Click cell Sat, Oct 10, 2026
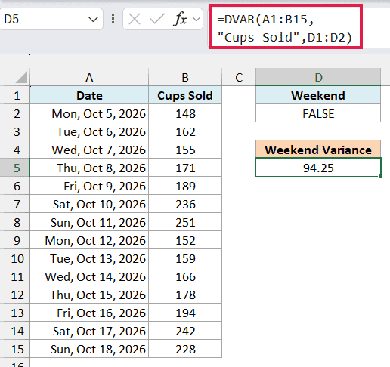 89,204
